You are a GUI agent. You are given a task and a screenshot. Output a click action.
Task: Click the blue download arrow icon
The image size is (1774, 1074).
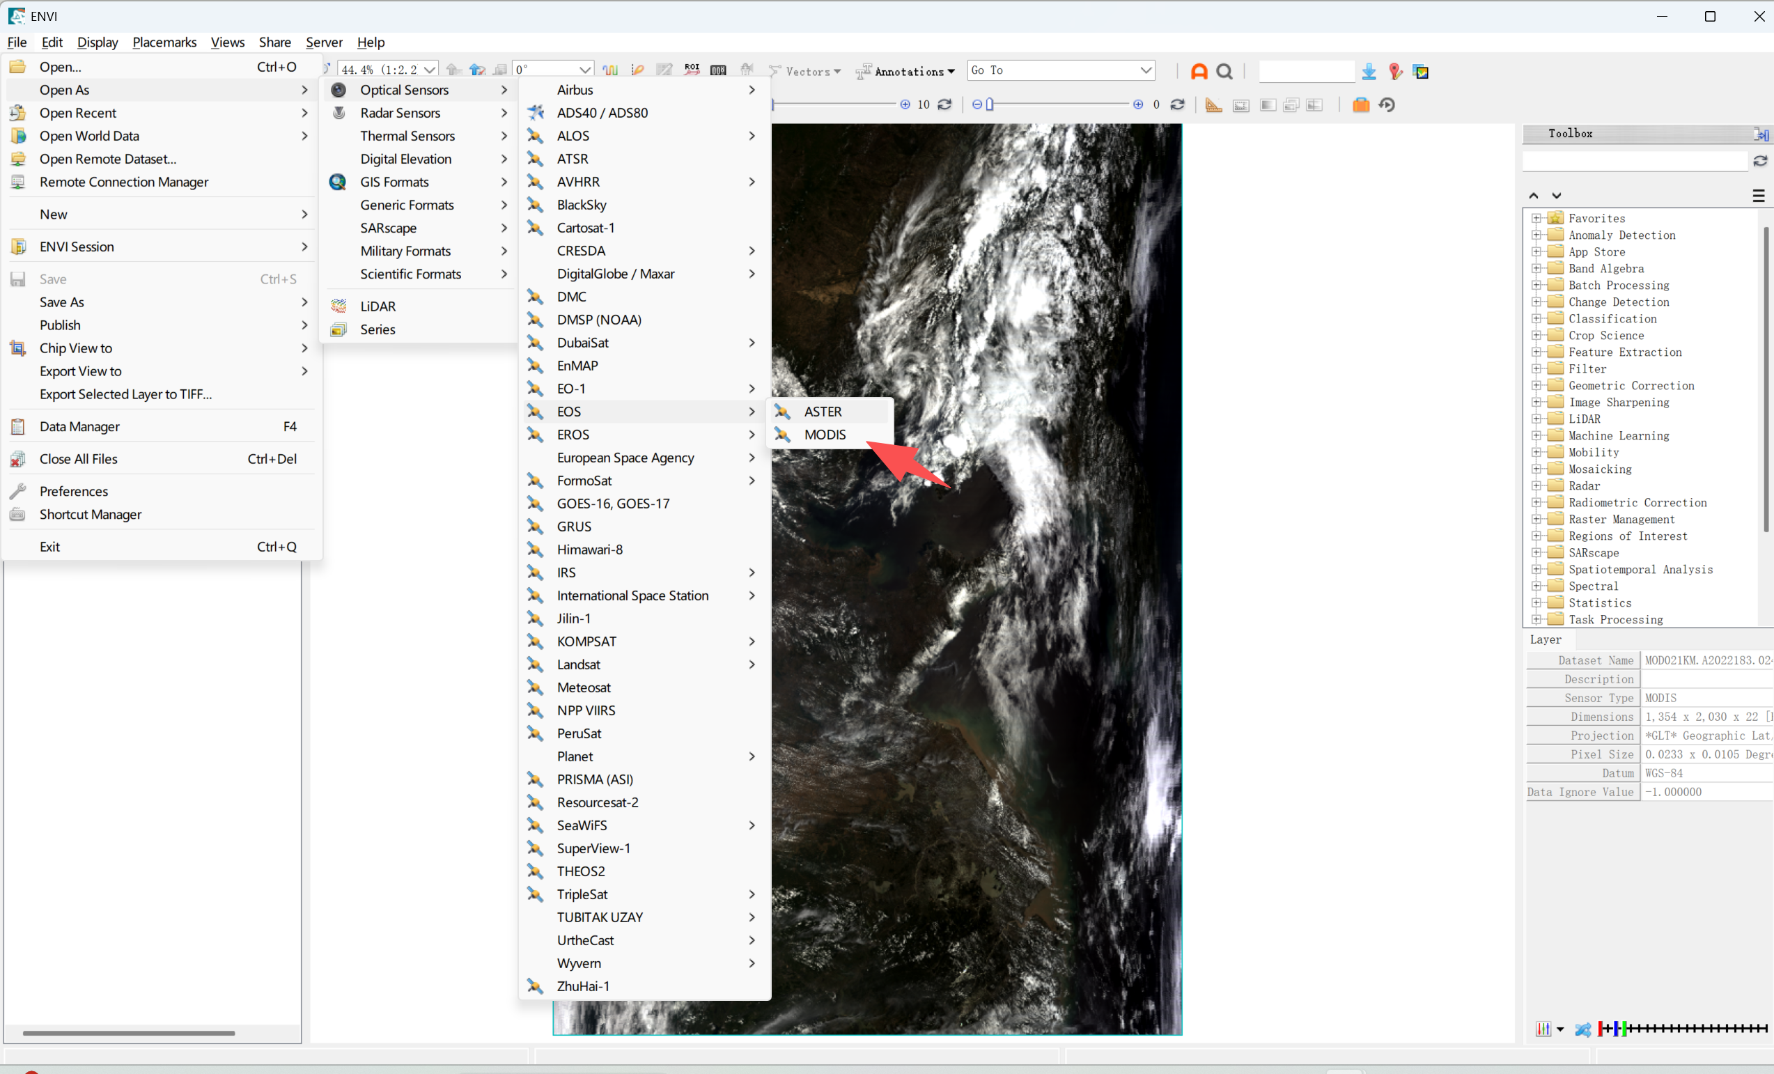pyautogui.click(x=1369, y=70)
